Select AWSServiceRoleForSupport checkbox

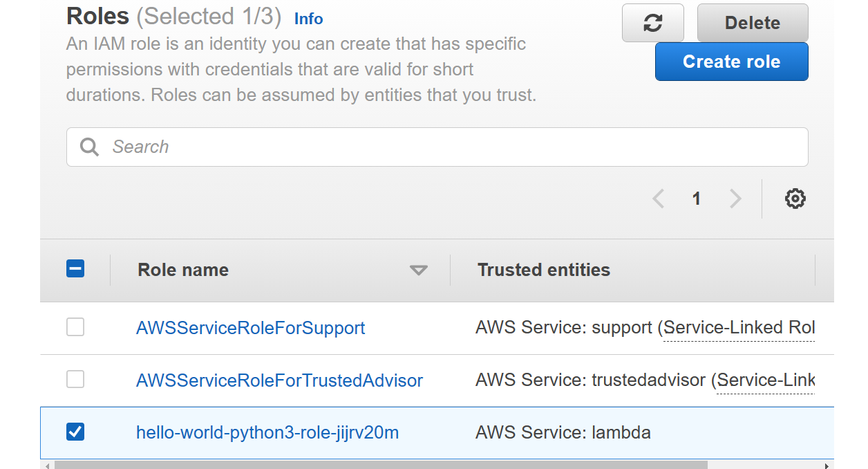pos(75,327)
